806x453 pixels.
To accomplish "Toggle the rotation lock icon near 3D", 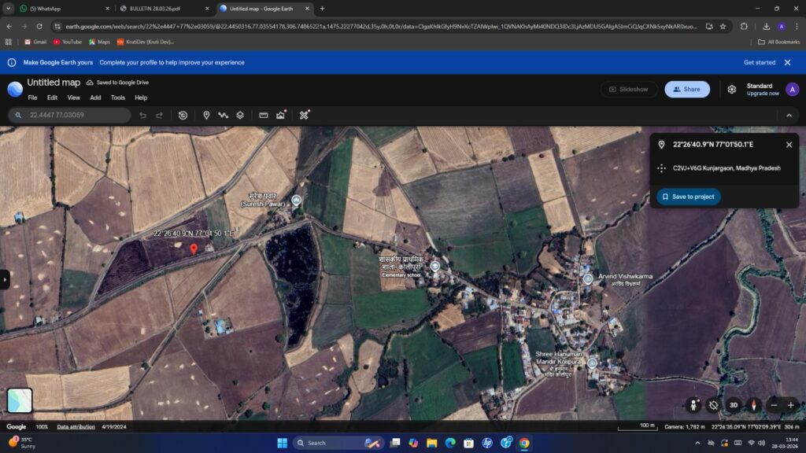I will pyautogui.click(x=713, y=405).
